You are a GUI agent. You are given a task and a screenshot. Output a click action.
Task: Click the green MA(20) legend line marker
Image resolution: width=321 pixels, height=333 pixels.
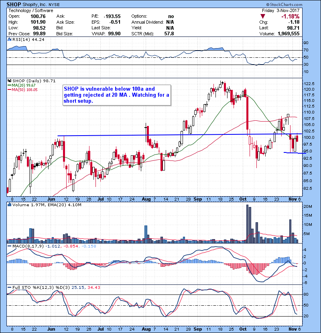9,85
